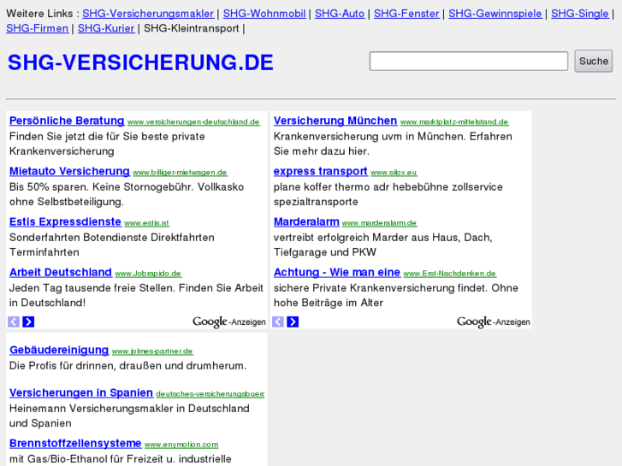Click 'sichere Private Krankenversicherung findet' text
622x466 pixels.
coord(396,296)
